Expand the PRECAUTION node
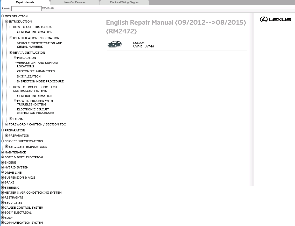The width and height of the screenshot is (295, 226). point(15,58)
